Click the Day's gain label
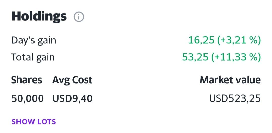 34,40
